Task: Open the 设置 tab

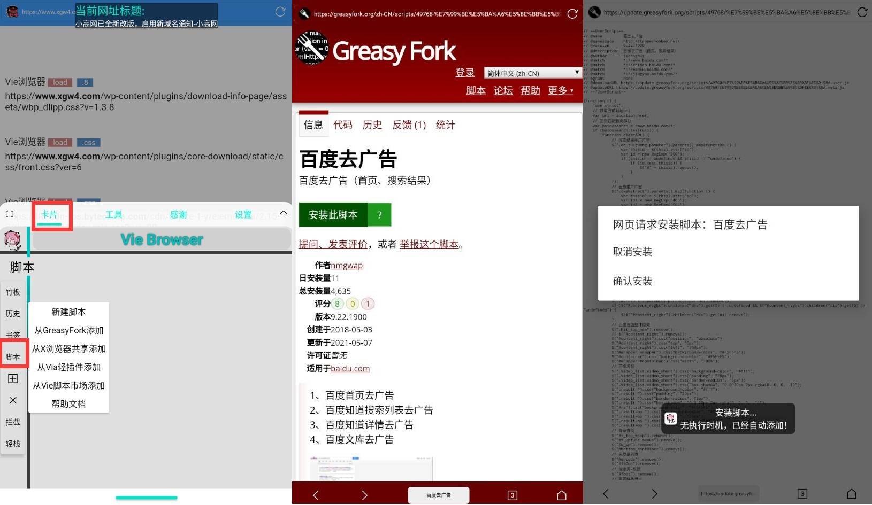Action: click(x=243, y=215)
